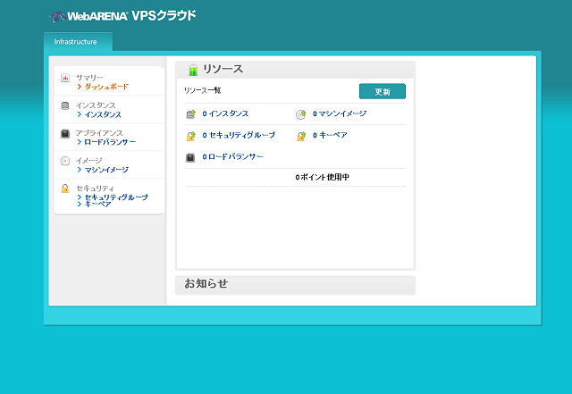Click the lock icon beside 0 セキュリティグループ

click(x=190, y=136)
